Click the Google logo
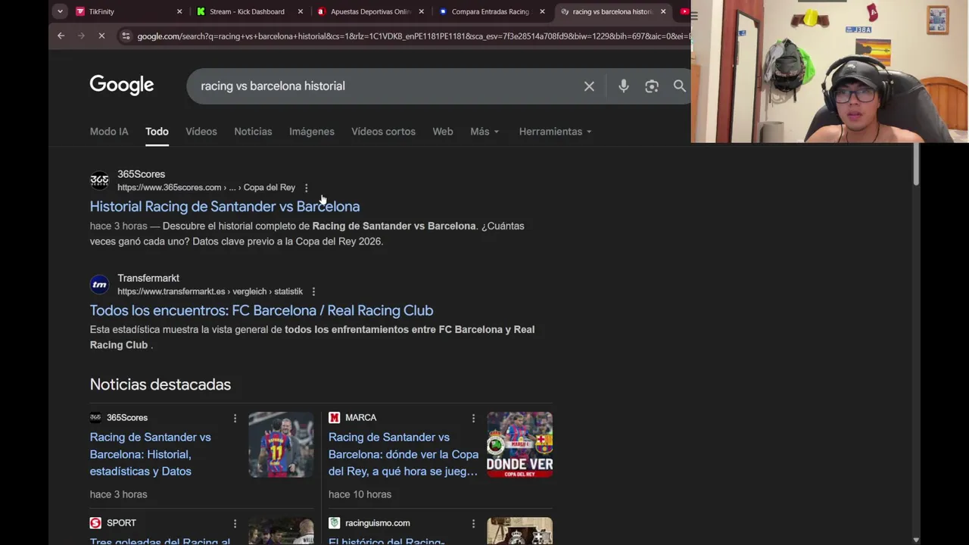The width and height of the screenshot is (969, 545). point(122,85)
